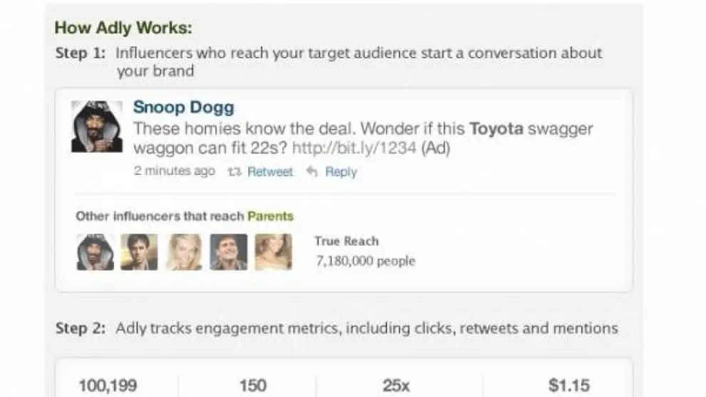Select the dark-haired man influencer thumbnail
The image size is (706, 397).
(139, 252)
